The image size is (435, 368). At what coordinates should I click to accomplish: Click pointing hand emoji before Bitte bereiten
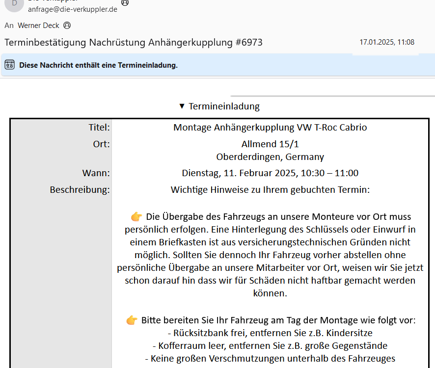tap(132, 320)
